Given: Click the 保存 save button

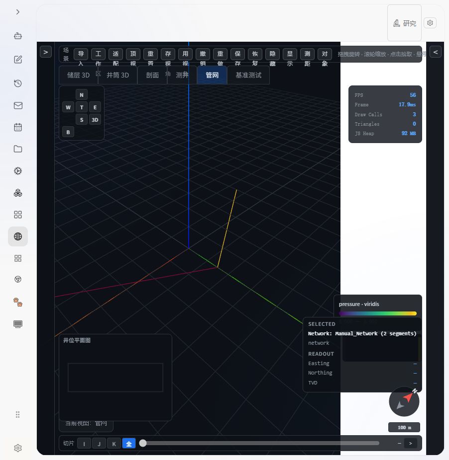Looking at the screenshot, I should point(237,54).
